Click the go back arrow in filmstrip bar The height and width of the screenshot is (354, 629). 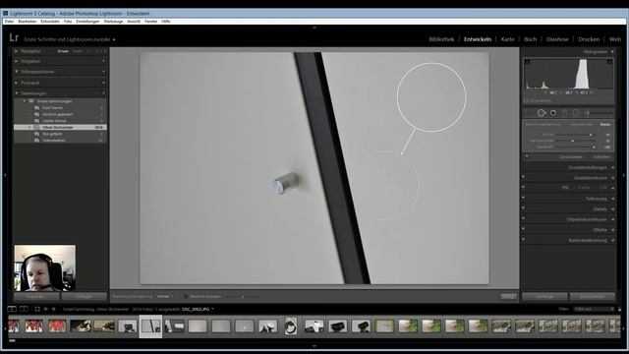click(45, 309)
